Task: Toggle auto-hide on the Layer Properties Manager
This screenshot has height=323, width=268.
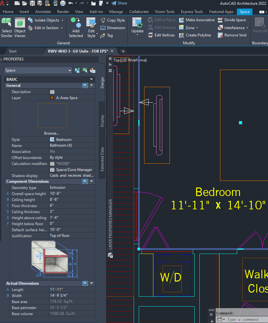Action: (110, 65)
